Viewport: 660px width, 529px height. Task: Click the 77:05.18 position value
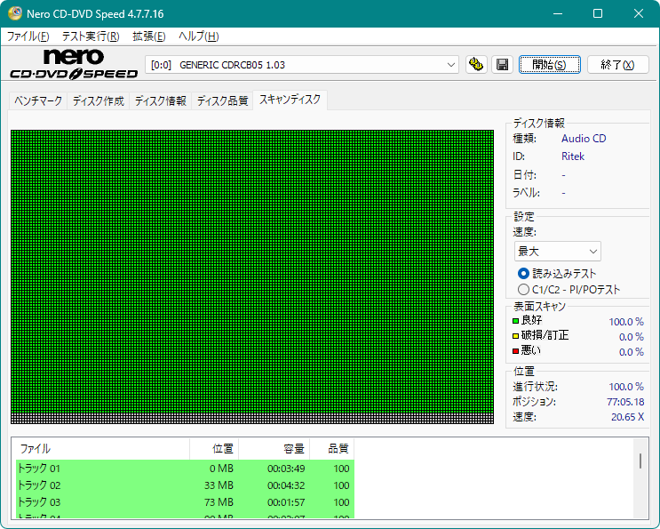[x=625, y=402]
